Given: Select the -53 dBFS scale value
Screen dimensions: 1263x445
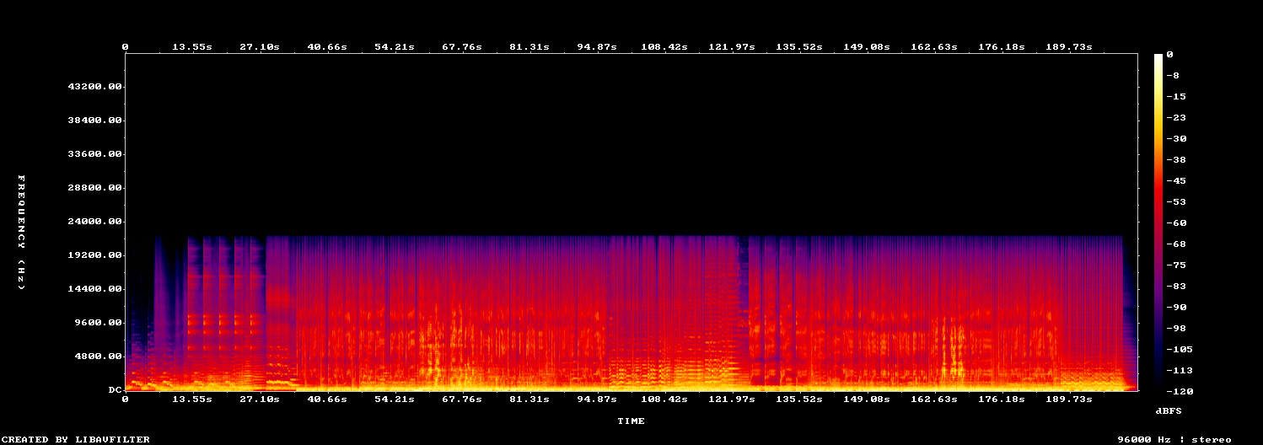Looking at the screenshot, I should click(1177, 202).
